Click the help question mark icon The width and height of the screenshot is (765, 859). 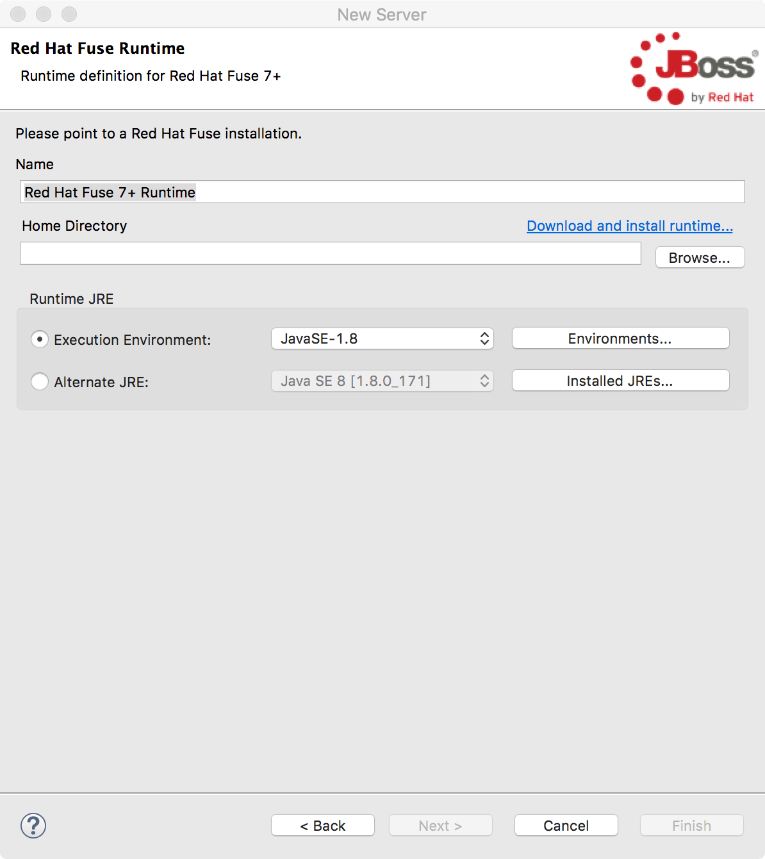click(33, 826)
